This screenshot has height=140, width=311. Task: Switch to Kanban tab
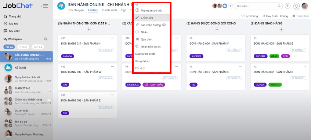point(93,10)
